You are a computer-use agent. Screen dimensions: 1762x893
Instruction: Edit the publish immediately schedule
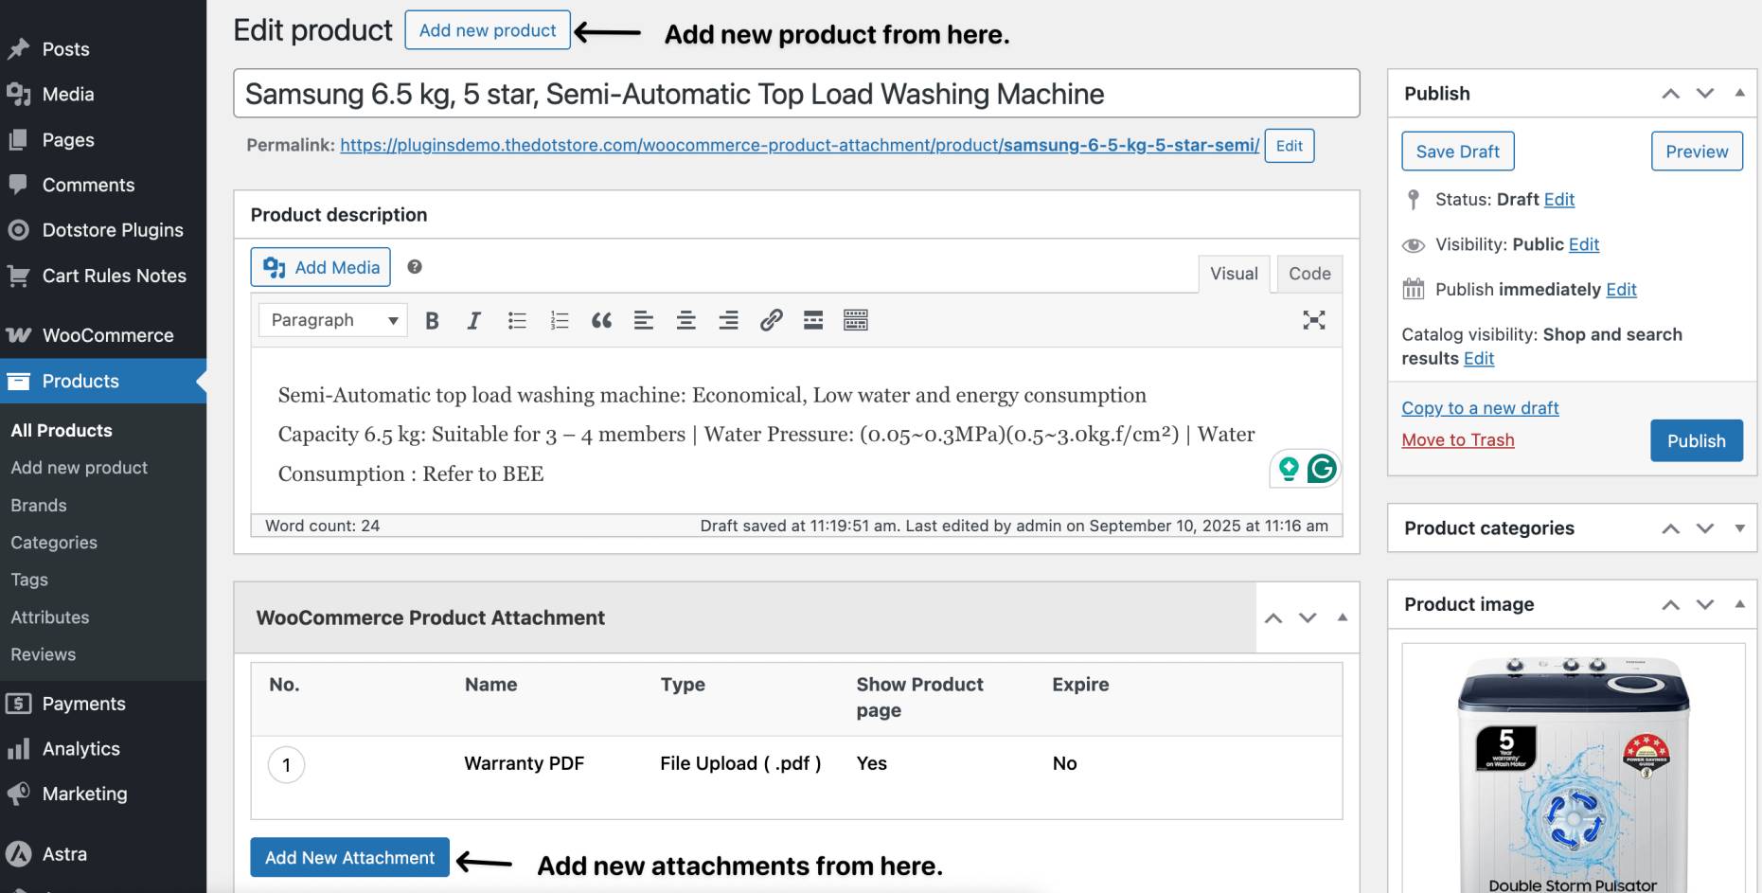[x=1621, y=290]
